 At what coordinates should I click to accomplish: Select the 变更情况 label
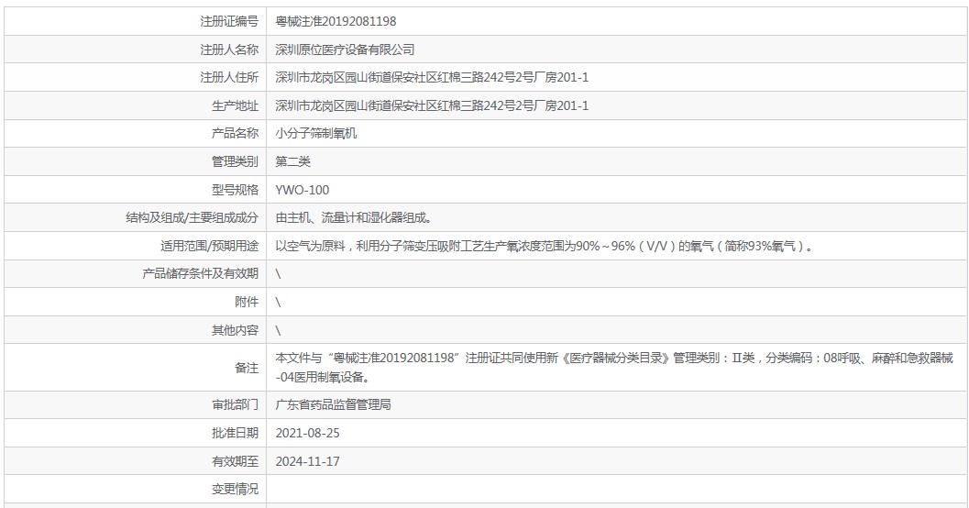click(x=235, y=489)
